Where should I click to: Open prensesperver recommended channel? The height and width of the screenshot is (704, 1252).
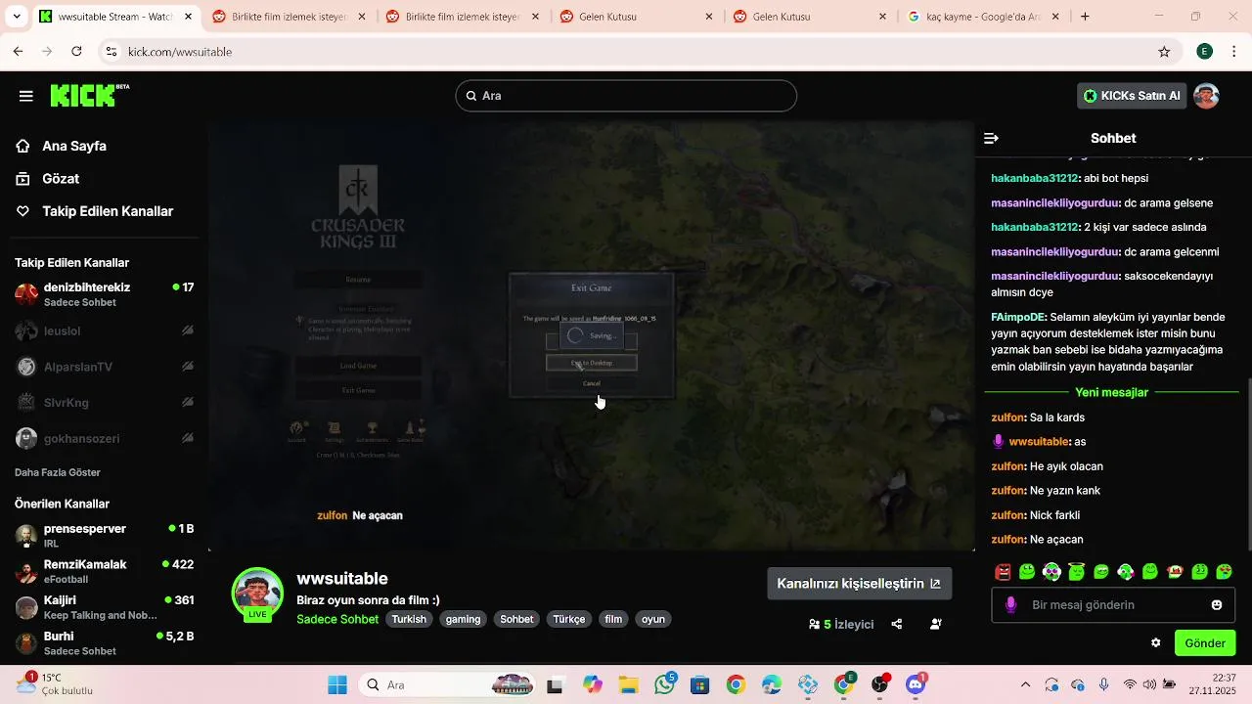[103, 536]
